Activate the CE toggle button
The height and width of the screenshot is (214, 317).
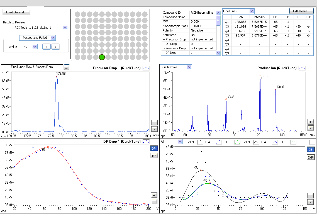(310, 149)
